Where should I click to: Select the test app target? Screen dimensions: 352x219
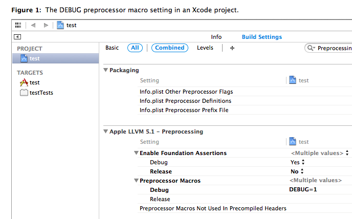click(34, 82)
